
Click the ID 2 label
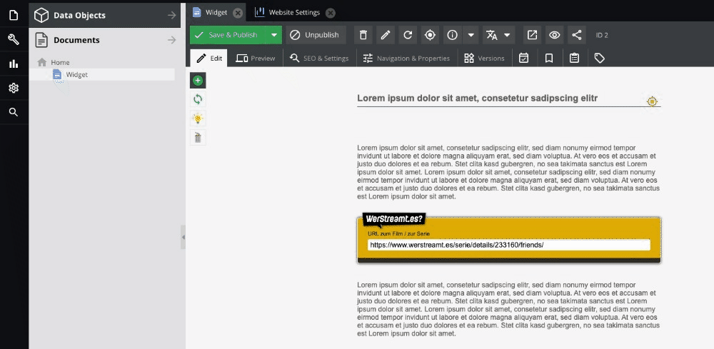click(602, 35)
